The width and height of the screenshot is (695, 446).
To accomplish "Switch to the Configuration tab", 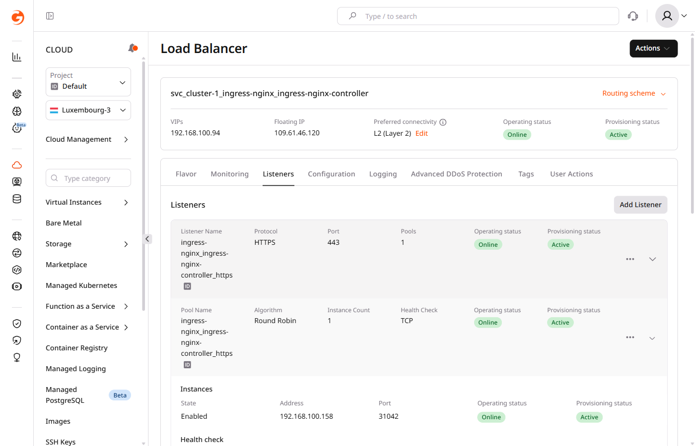I will 332,174.
